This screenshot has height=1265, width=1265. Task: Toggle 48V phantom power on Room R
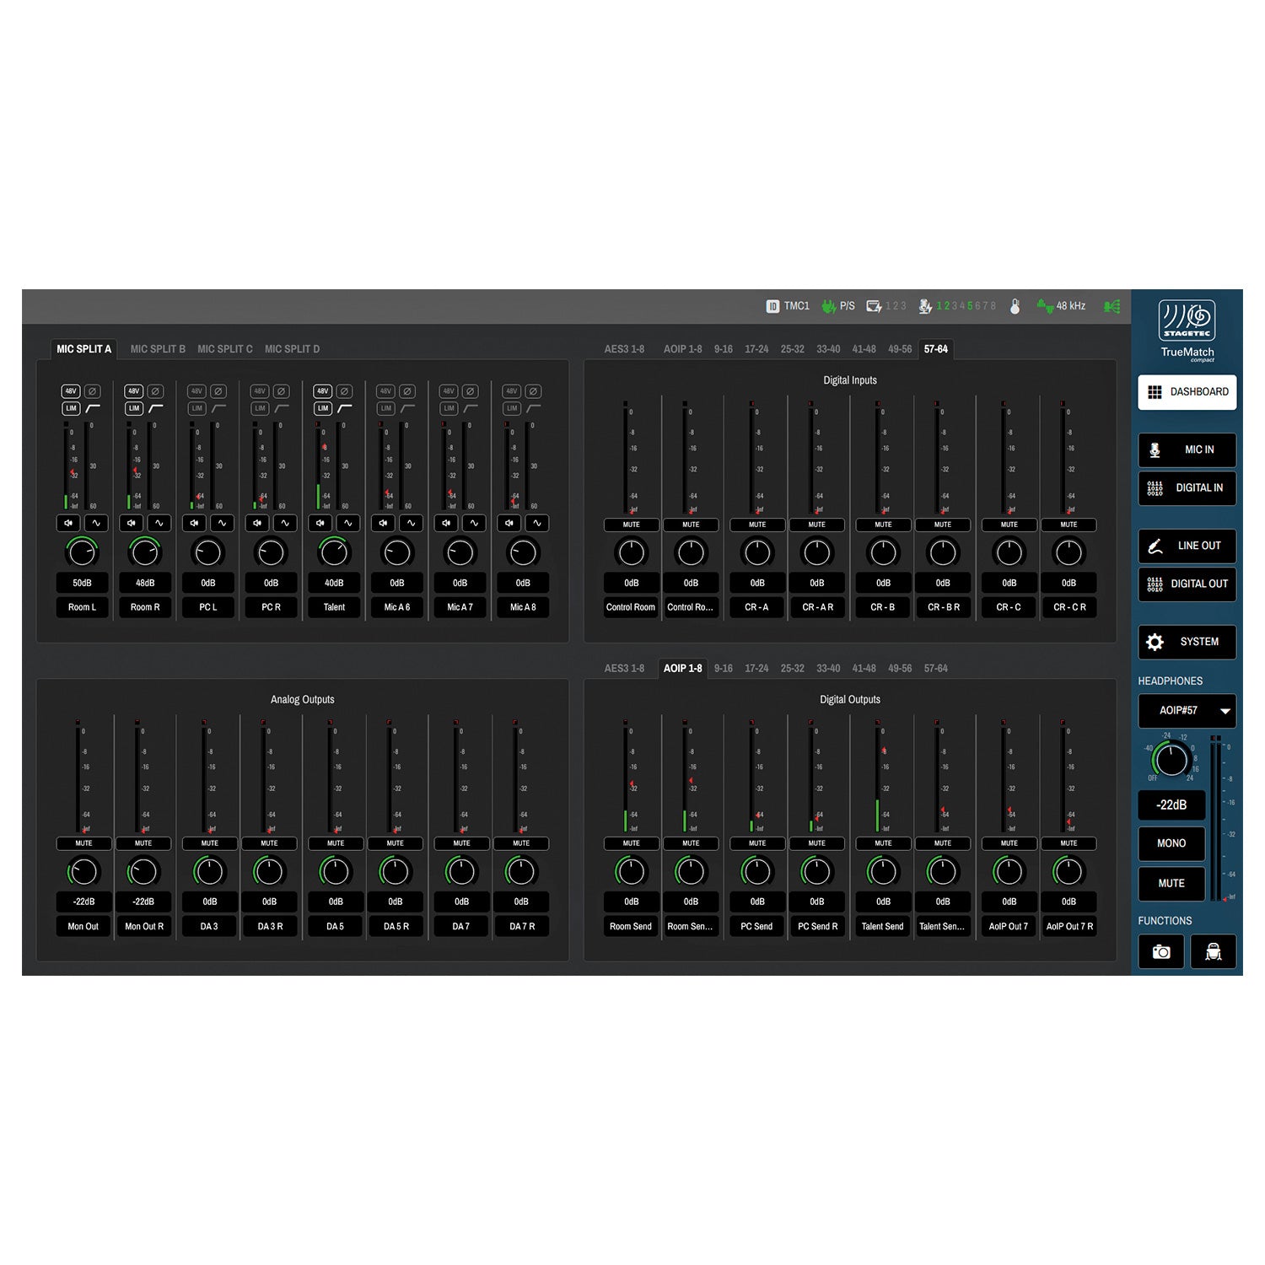point(133,391)
